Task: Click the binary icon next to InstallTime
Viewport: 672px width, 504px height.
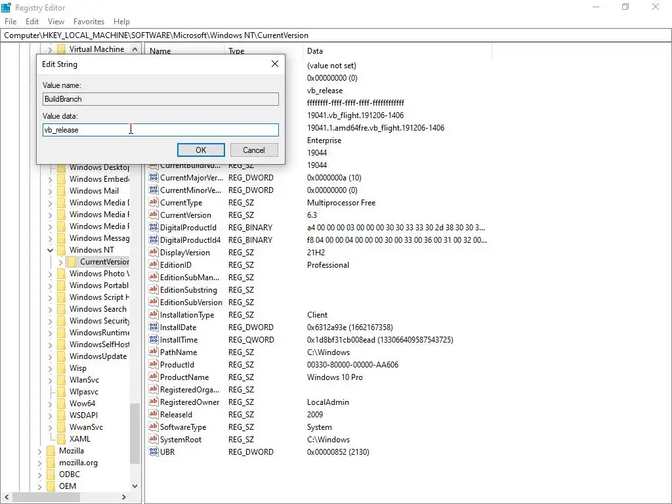Action: coord(154,339)
